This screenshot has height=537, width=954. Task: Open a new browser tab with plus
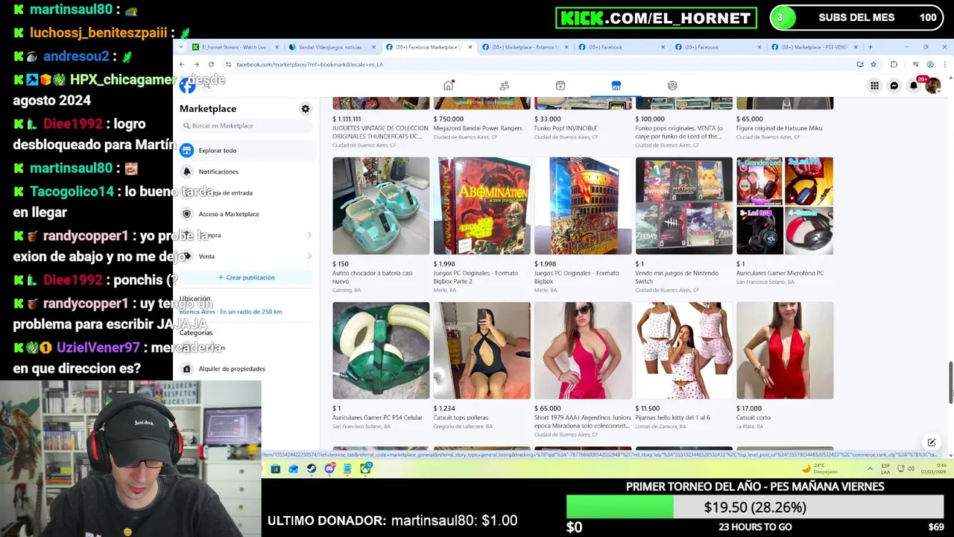click(x=870, y=47)
